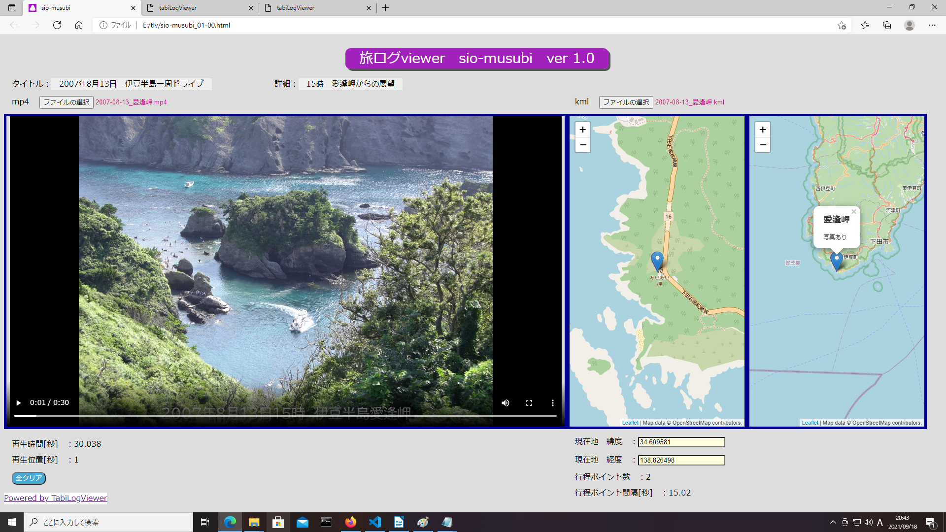The image size is (946, 532).
Task: Zoom in on the right overview map
Action: [x=763, y=130]
